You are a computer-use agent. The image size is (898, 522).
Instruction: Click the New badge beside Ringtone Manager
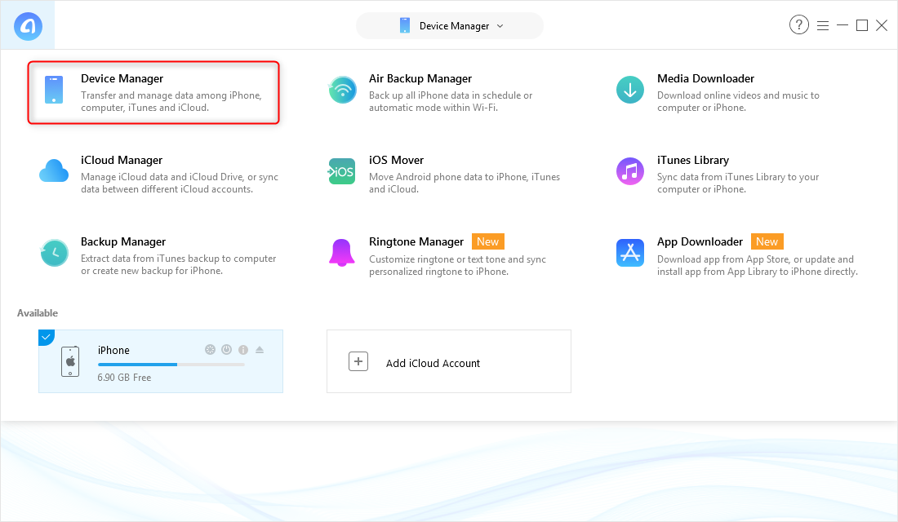click(488, 241)
